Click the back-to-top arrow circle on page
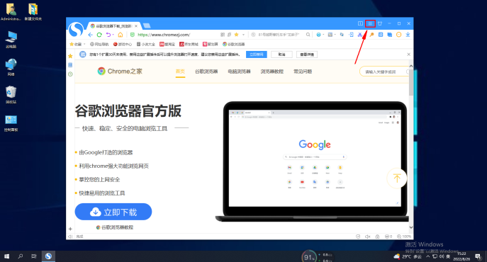Viewport: 487px width, 262px height. 397,178
